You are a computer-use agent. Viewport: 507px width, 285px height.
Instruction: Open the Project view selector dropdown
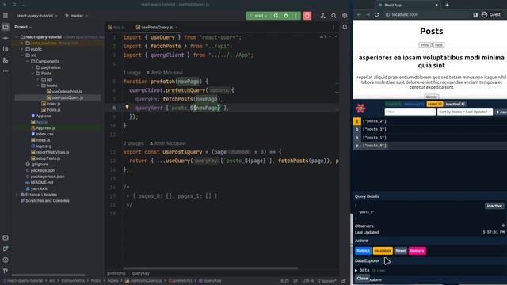23,27
